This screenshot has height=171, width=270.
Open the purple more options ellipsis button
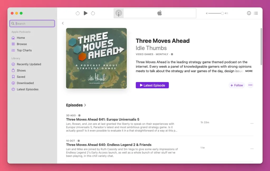pyautogui.click(x=250, y=85)
